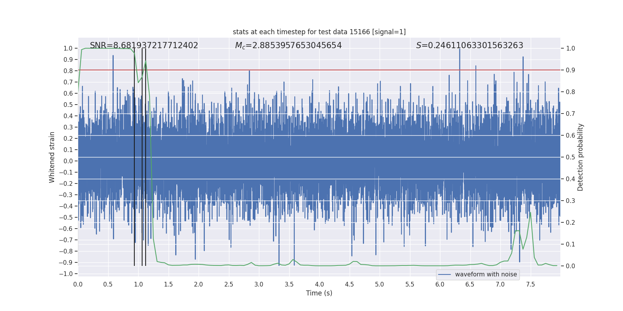Viewport: 623px width, 311px height.
Task: Click the plot title for test data 15166
Action: [x=319, y=32]
